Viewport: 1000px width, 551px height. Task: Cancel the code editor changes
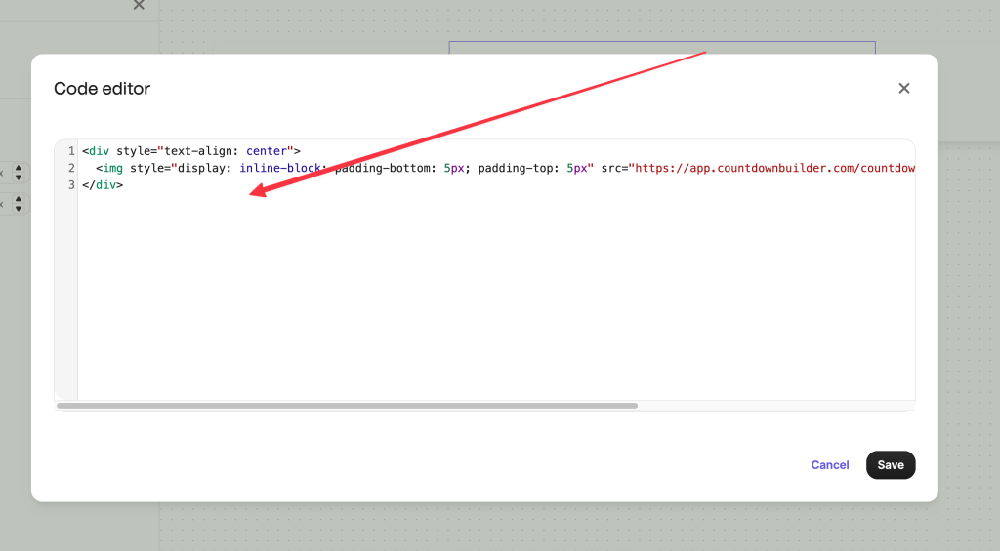click(x=829, y=465)
